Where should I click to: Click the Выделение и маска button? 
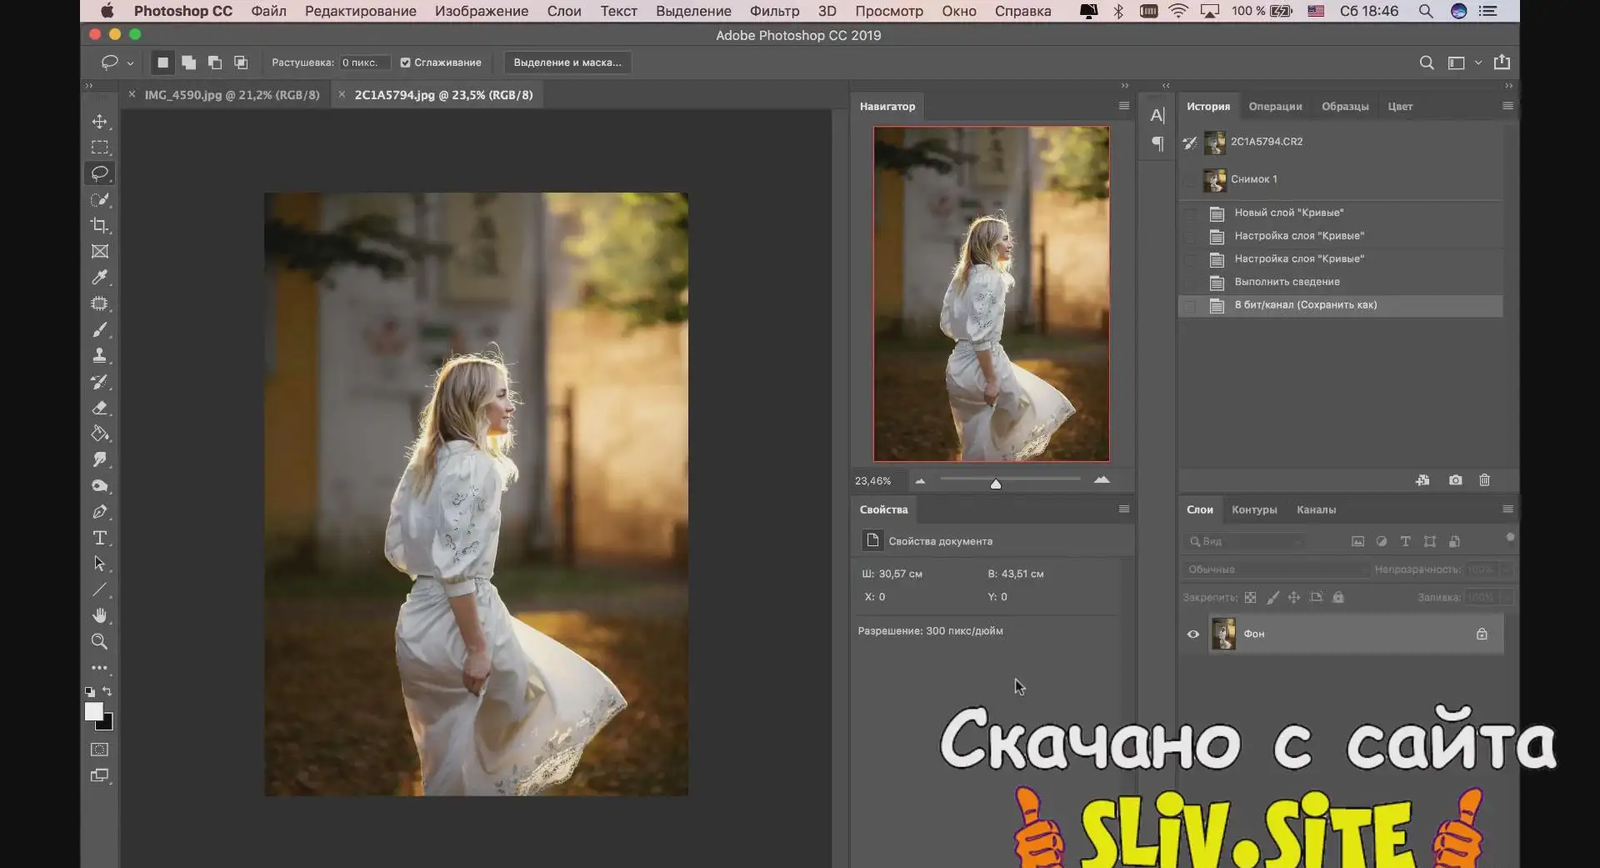[567, 63]
